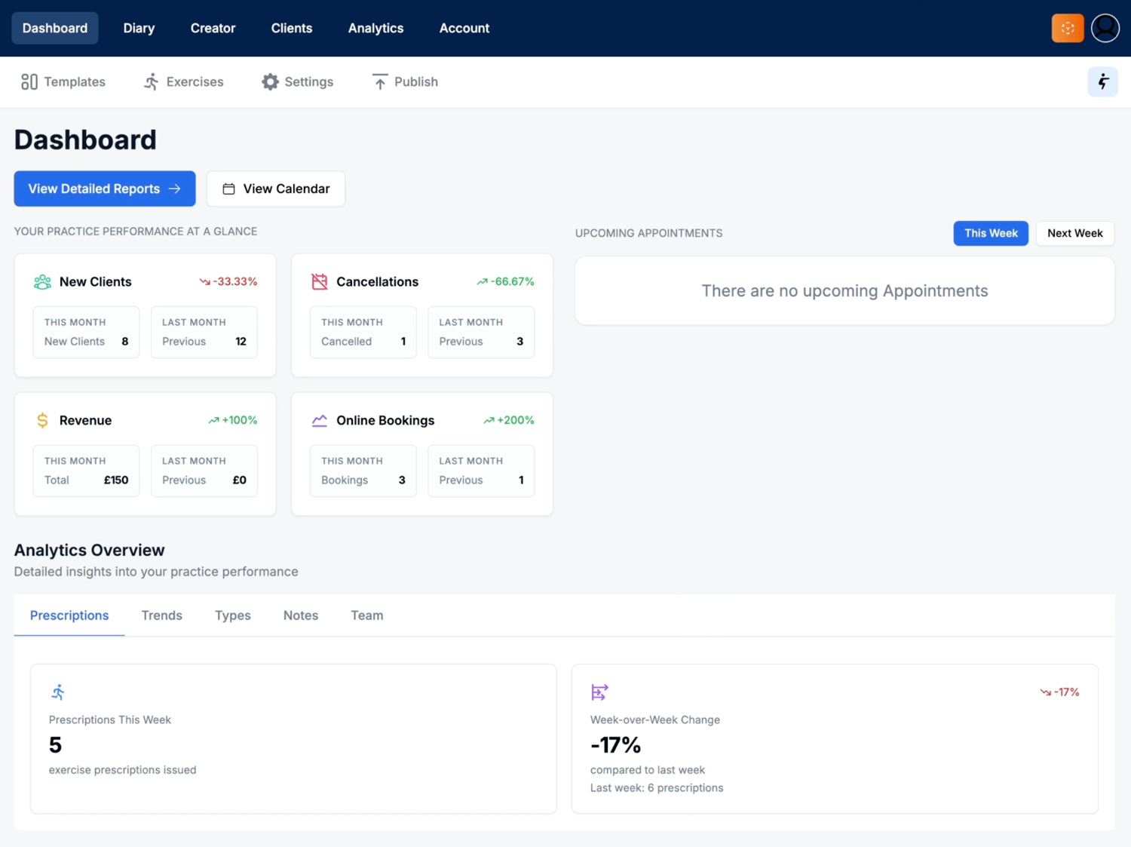Open Settings via the gear icon
This screenshot has width=1131, height=847.
pos(269,81)
